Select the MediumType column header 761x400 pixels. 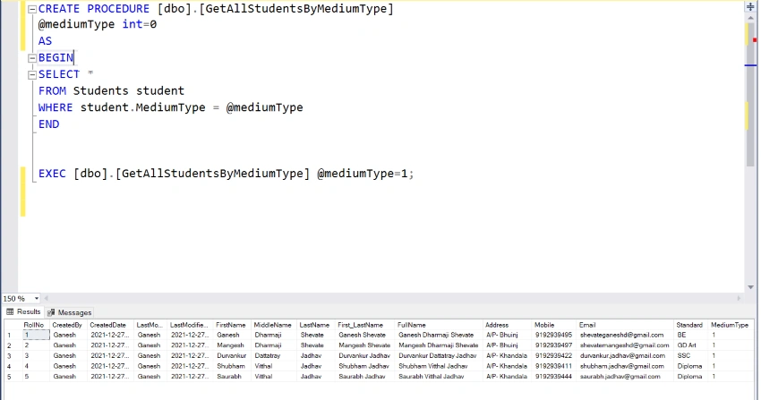(x=730, y=325)
